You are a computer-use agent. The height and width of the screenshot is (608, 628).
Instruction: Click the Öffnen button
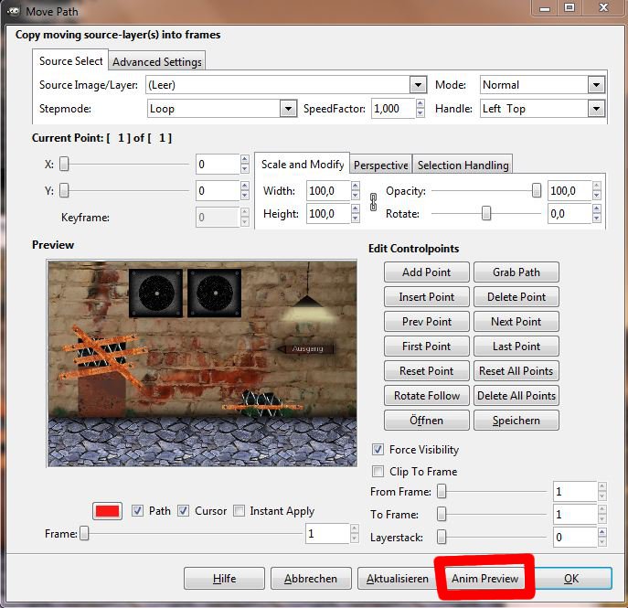[x=427, y=421]
